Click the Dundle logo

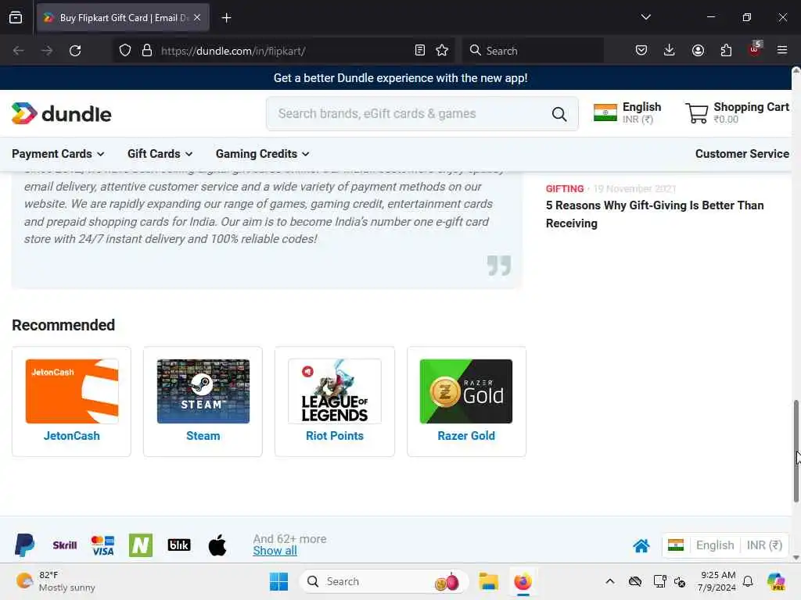point(61,113)
